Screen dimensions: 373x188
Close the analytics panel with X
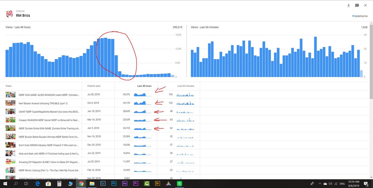(365, 5)
